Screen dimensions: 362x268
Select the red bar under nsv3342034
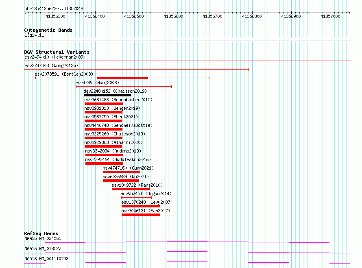point(104,155)
